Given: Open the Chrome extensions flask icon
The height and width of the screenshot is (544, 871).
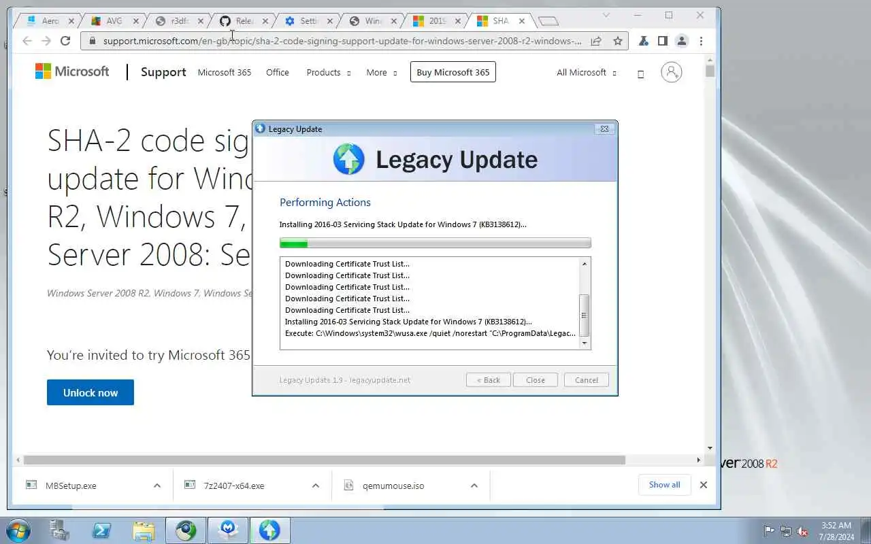Looking at the screenshot, I should click(x=643, y=41).
